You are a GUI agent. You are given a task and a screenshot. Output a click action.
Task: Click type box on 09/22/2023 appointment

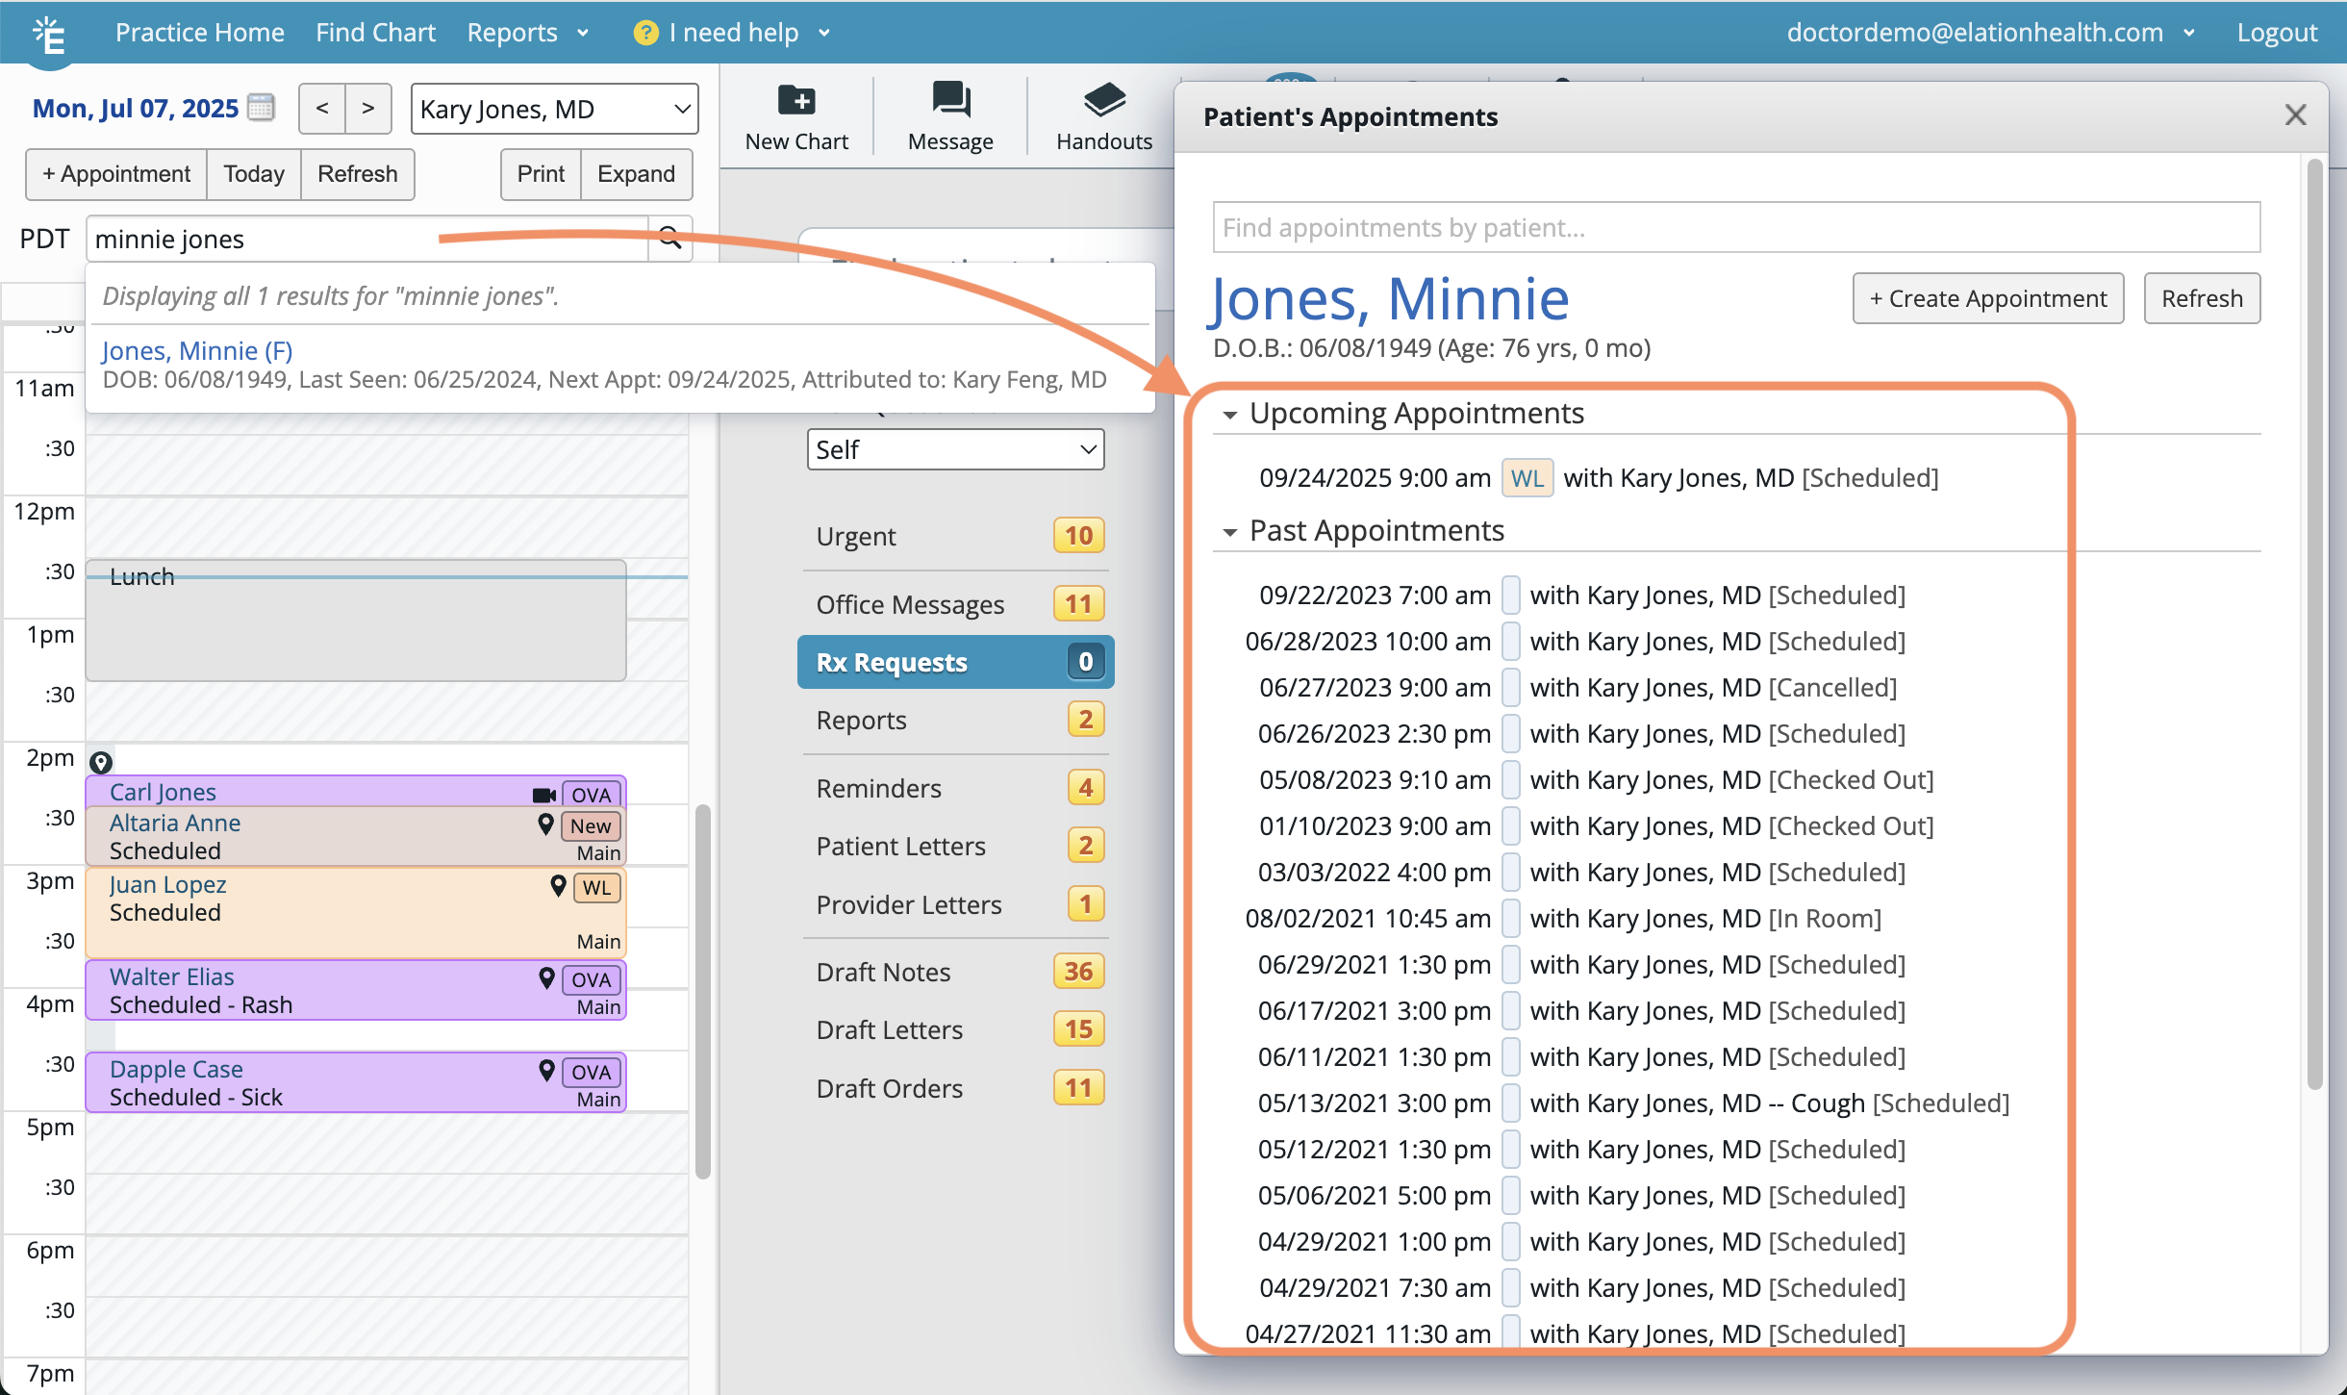pyautogui.click(x=1510, y=596)
